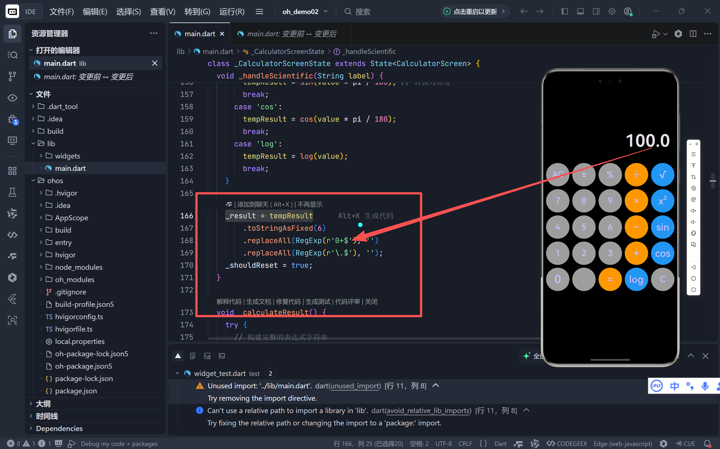
Task: Open the 运行(R) menu
Action: click(232, 12)
